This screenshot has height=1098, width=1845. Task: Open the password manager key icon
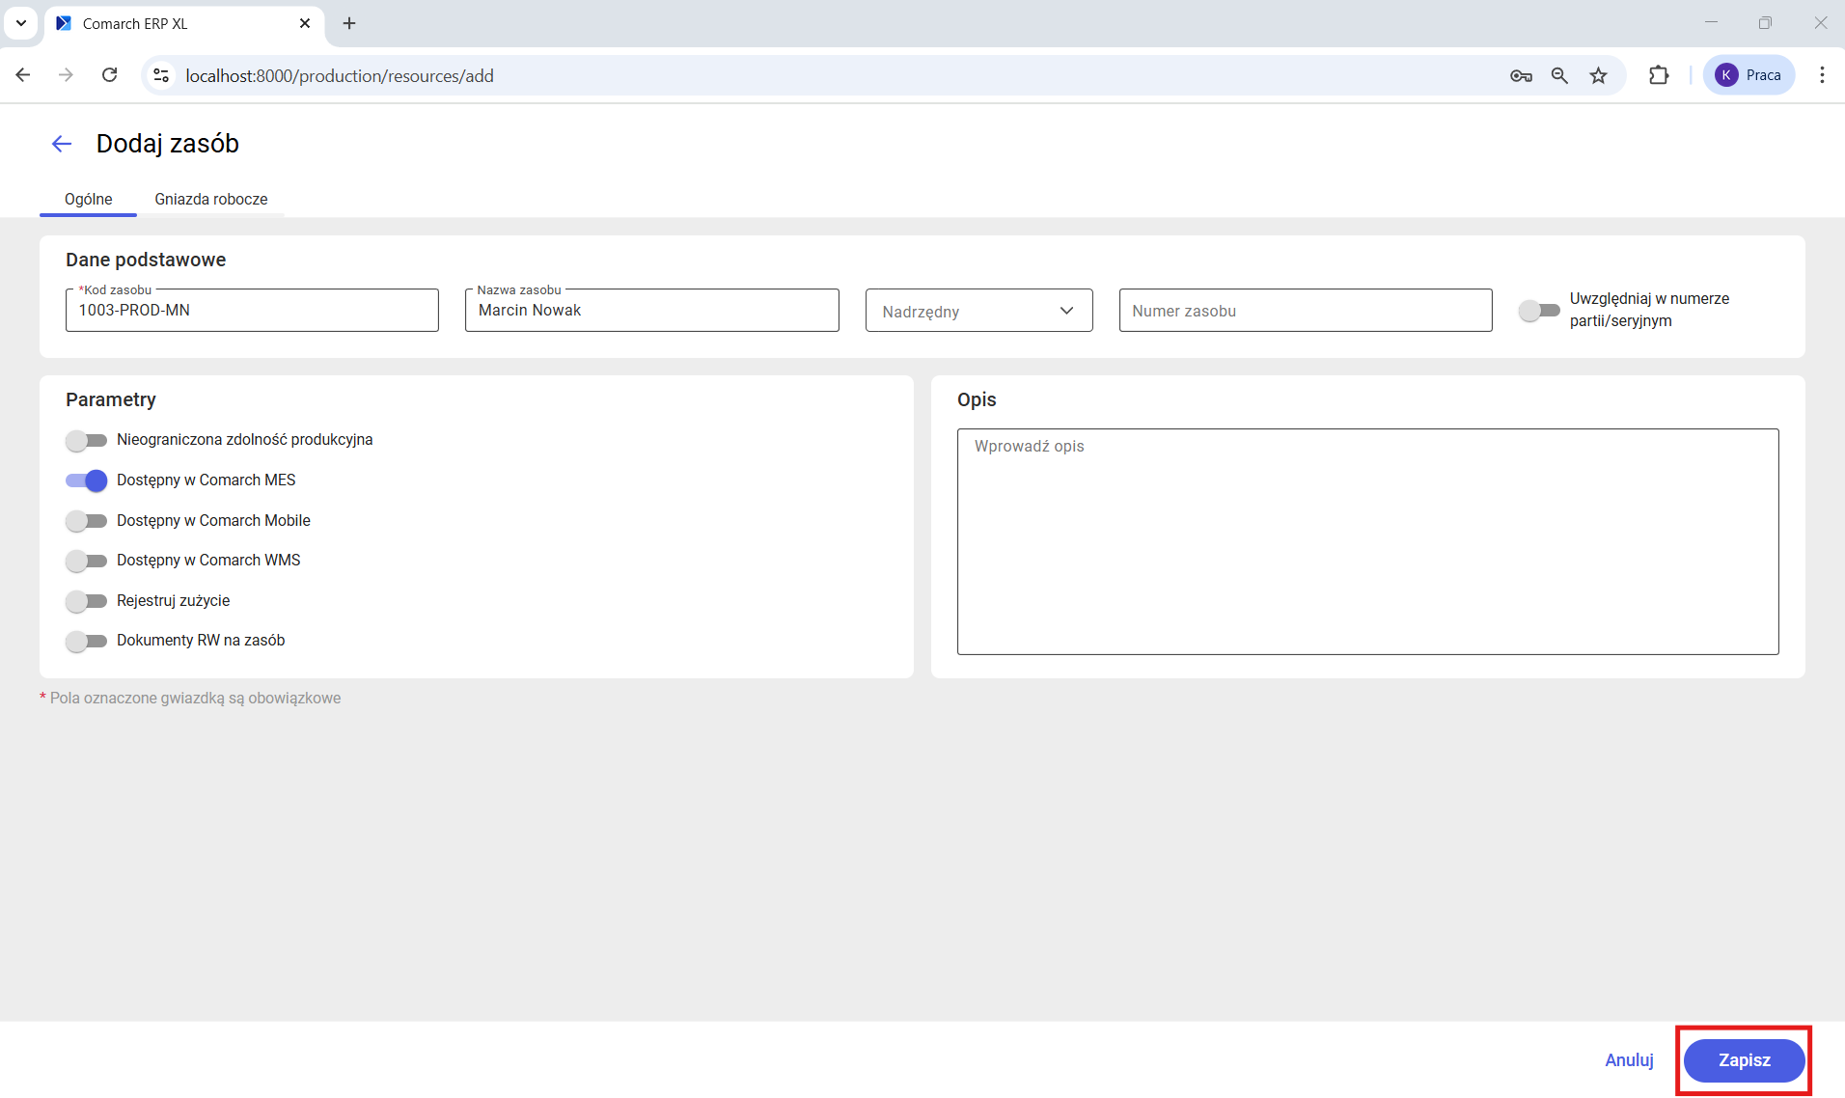tap(1521, 75)
